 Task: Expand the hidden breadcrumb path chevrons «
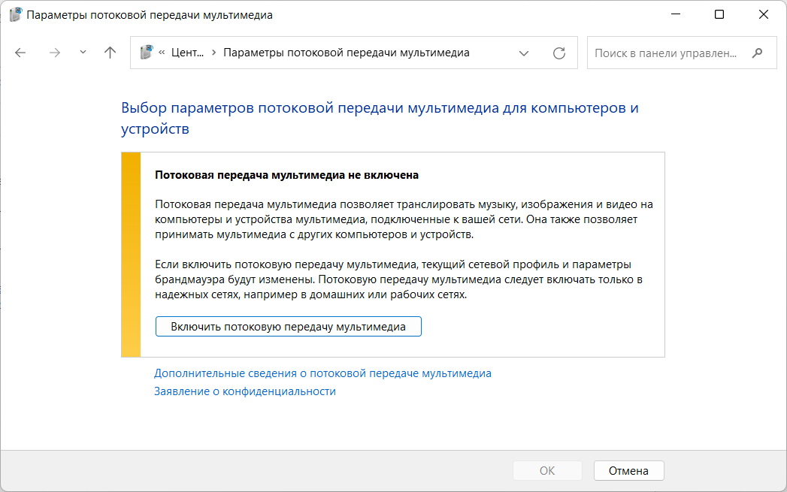(x=162, y=52)
